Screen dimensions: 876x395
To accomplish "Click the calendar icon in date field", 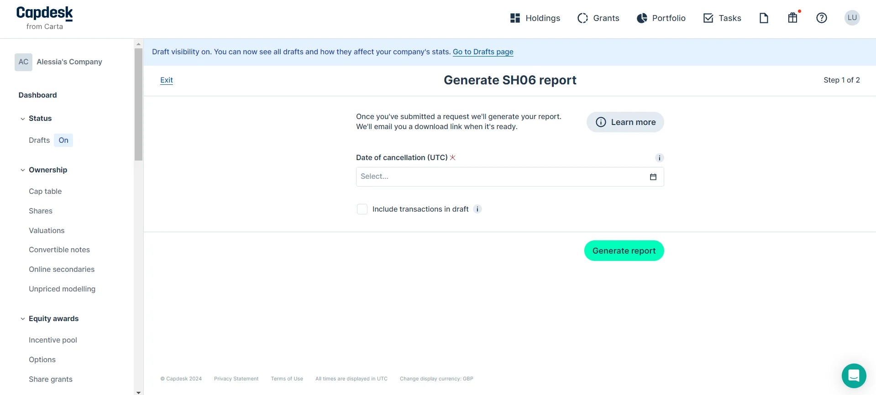I will (x=653, y=177).
